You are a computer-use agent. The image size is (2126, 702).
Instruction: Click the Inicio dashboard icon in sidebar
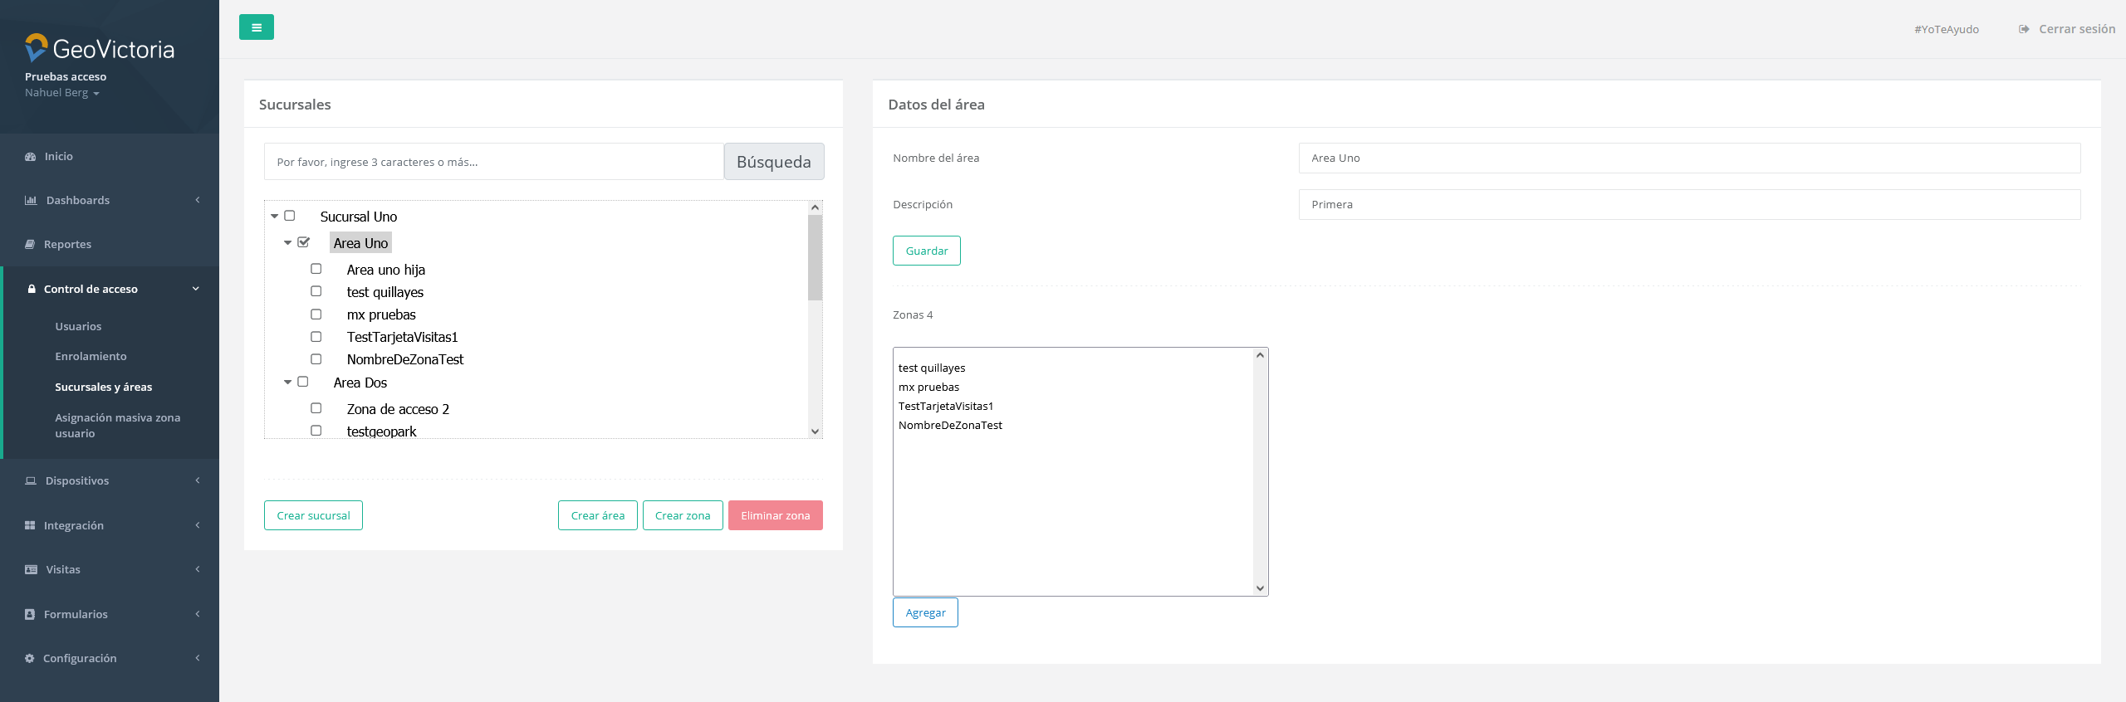[31, 157]
